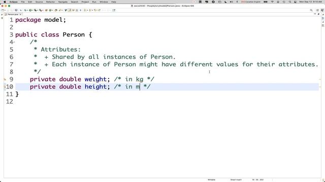Click the 'Smart Insert' status bar entry

click(236, 180)
